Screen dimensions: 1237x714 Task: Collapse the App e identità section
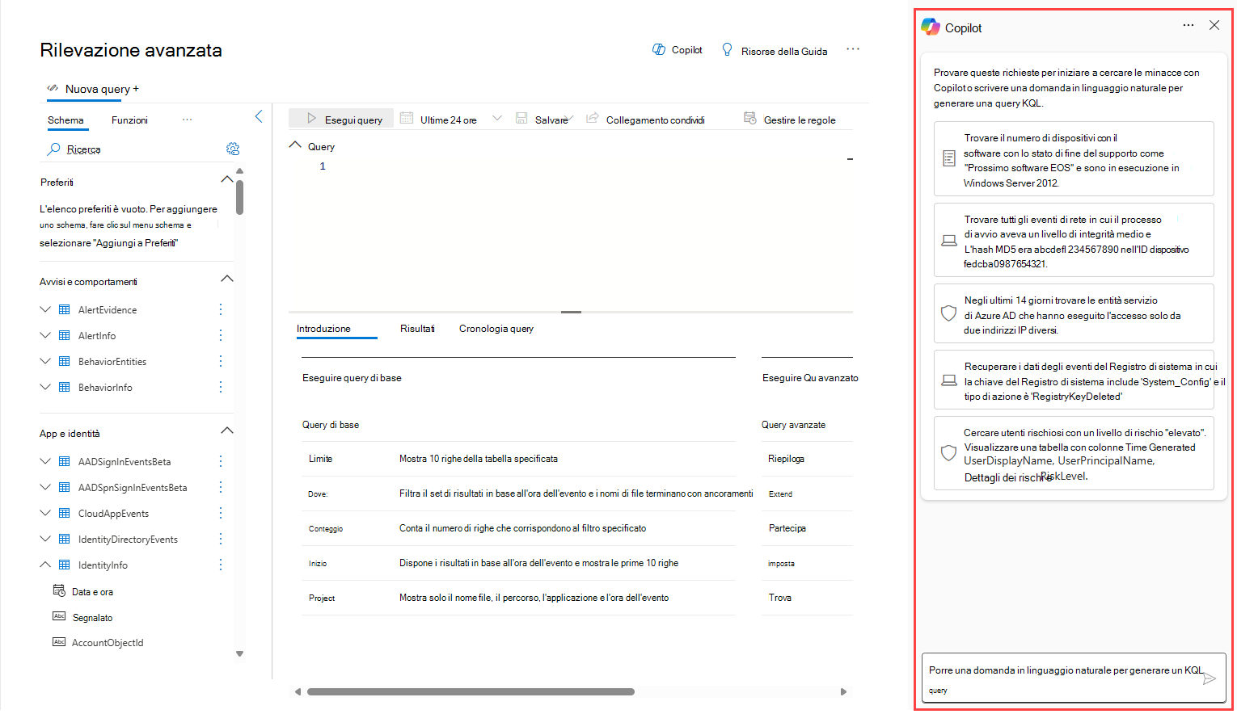227,430
